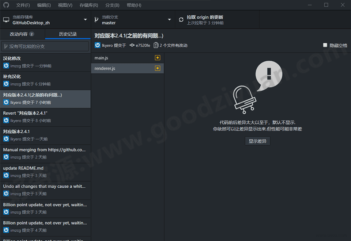Select the 对应版本2.4.1 commit in history
This screenshot has width=351, height=241.
pyautogui.click(x=45, y=135)
